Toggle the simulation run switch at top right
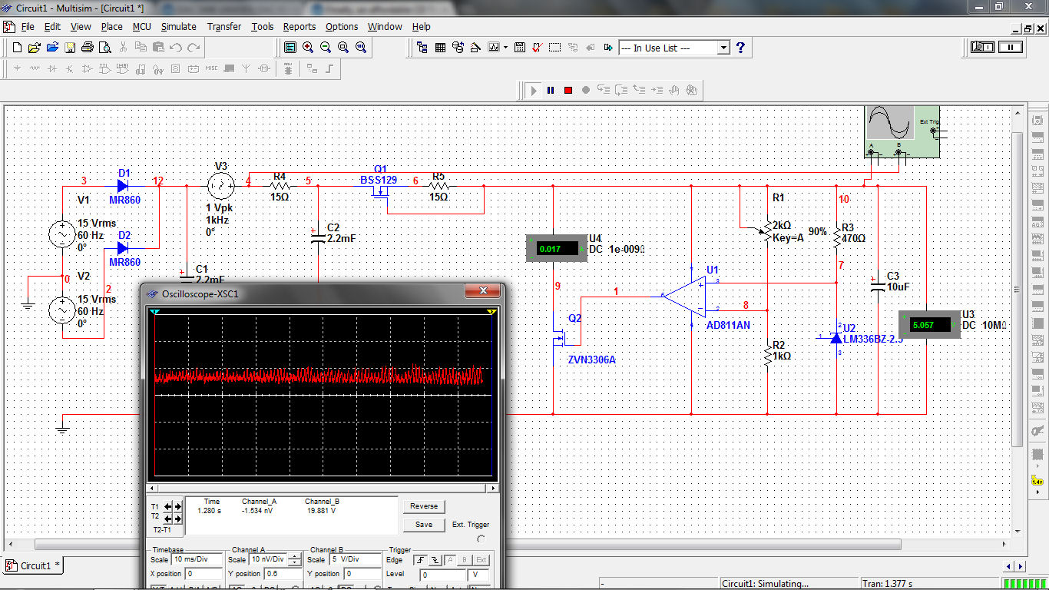The height and width of the screenshot is (590, 1049). [982, 47]
